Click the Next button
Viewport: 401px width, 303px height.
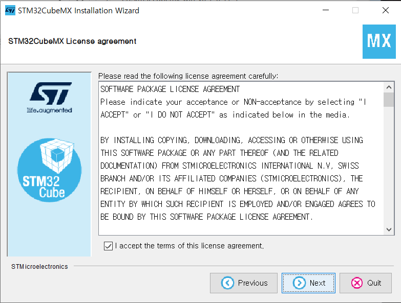point(308,283)
